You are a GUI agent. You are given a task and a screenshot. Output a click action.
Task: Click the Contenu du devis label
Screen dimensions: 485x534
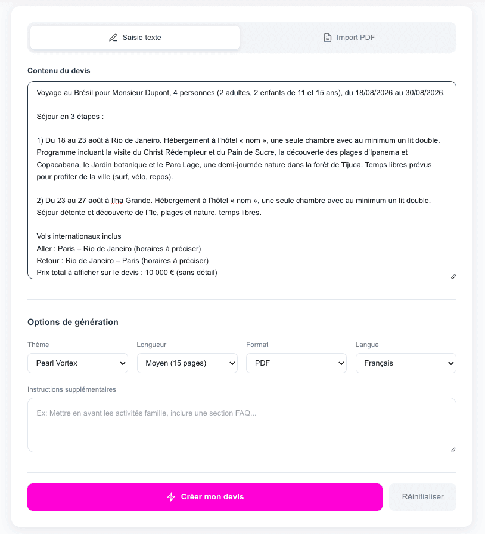tap(59, 71)
